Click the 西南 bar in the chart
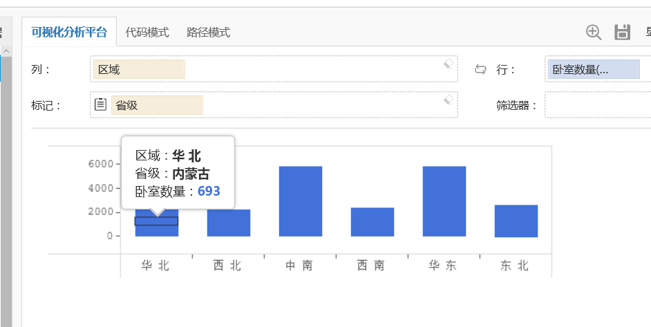Screen dimensions: 651x327 tap(372, 222)
